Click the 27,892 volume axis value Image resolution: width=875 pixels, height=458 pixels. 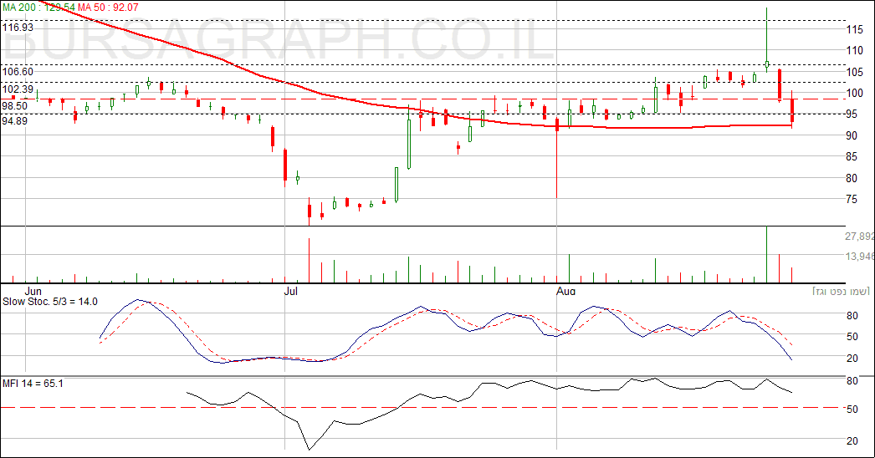[x=859, y=237]
